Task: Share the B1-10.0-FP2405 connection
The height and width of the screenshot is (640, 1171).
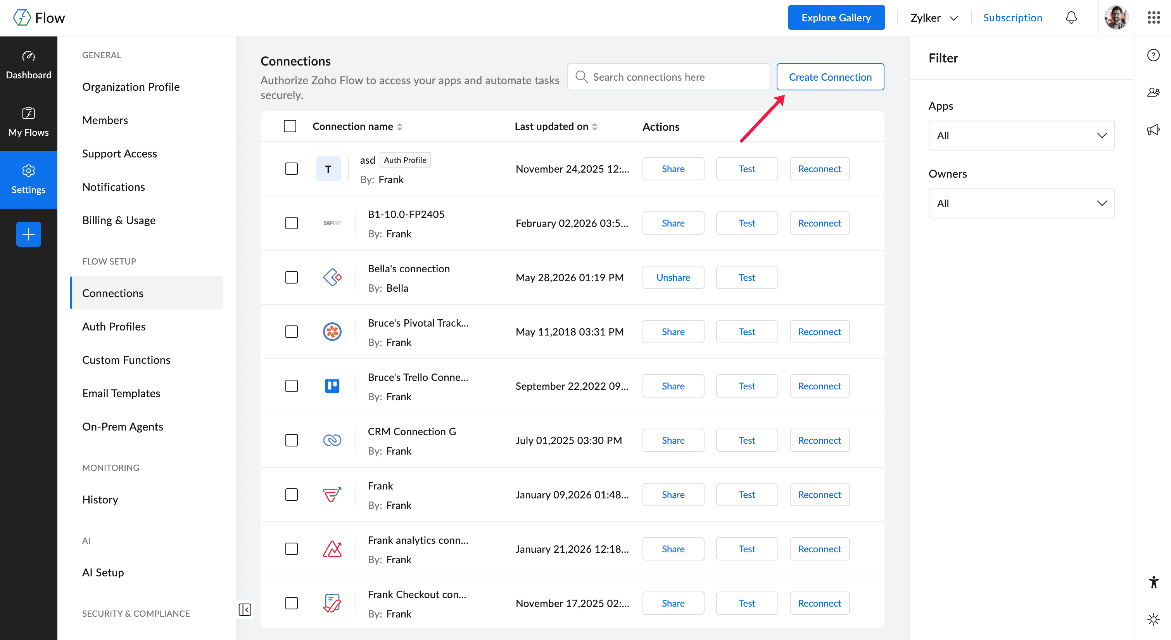Action: [x=673, y=223]
